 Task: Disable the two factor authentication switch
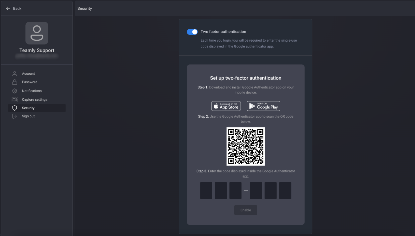192,32
